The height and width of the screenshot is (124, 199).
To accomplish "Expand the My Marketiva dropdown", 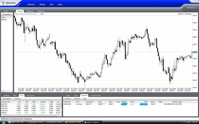I will 192,8.
